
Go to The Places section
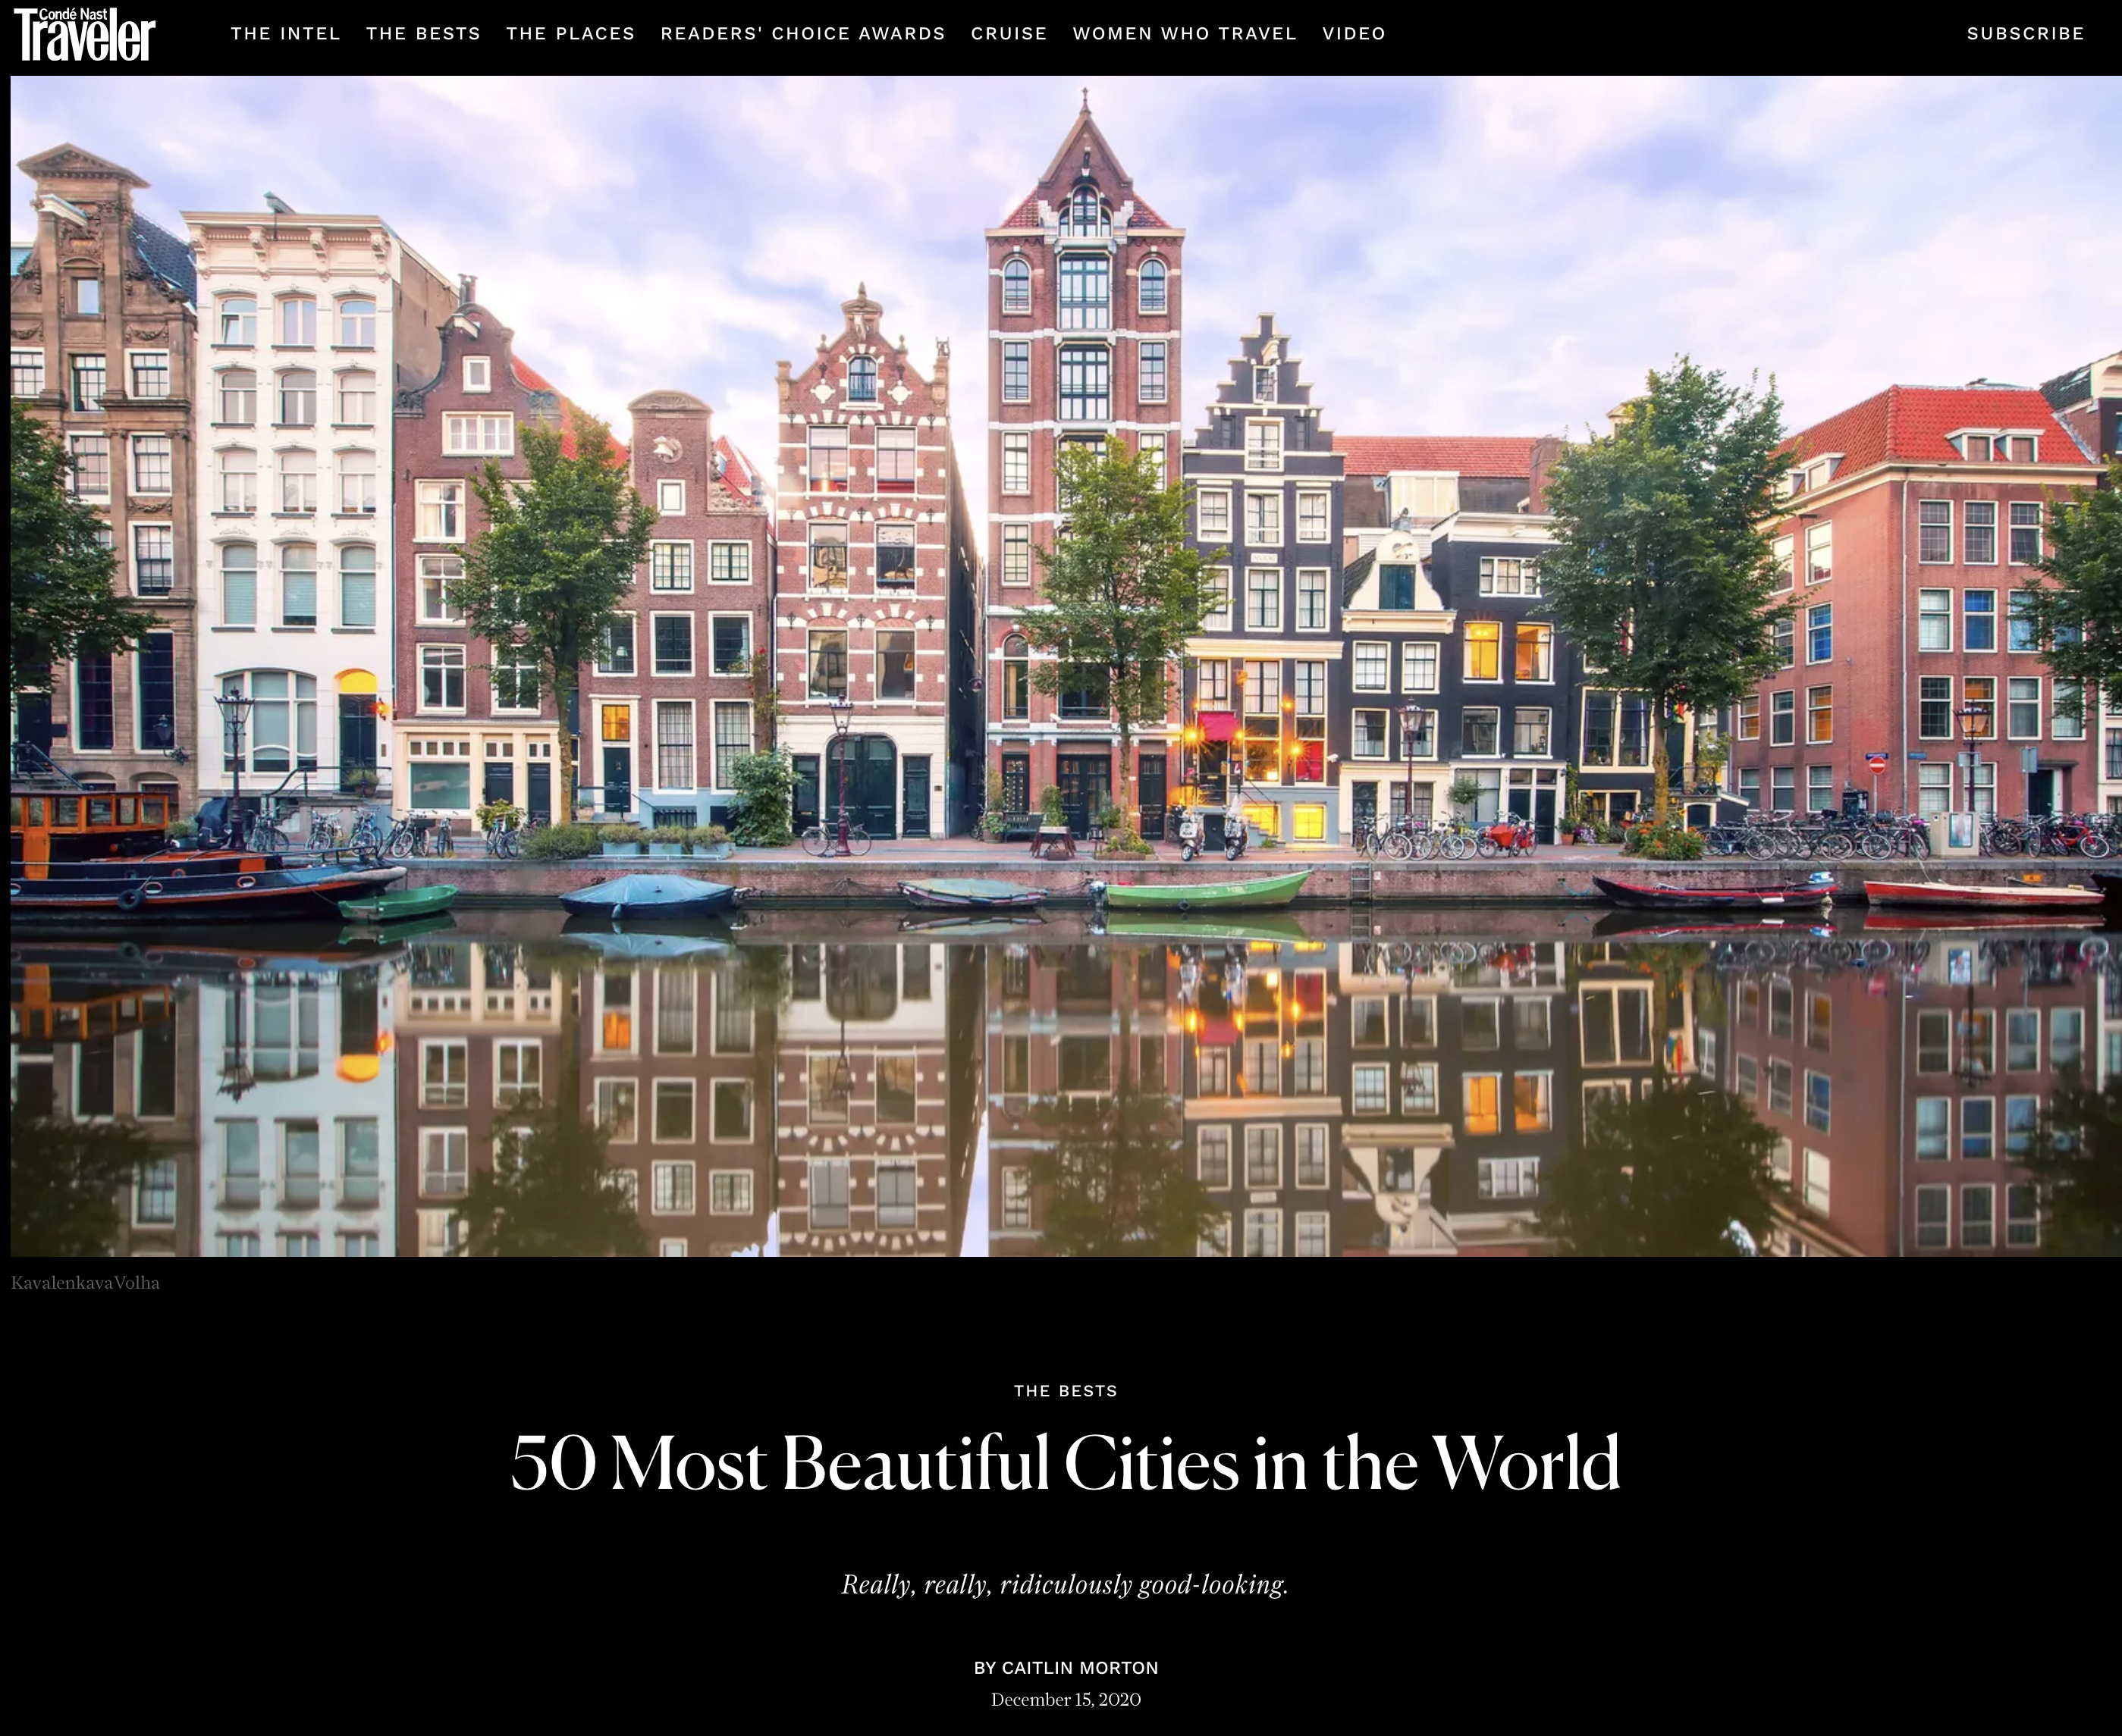570,34
